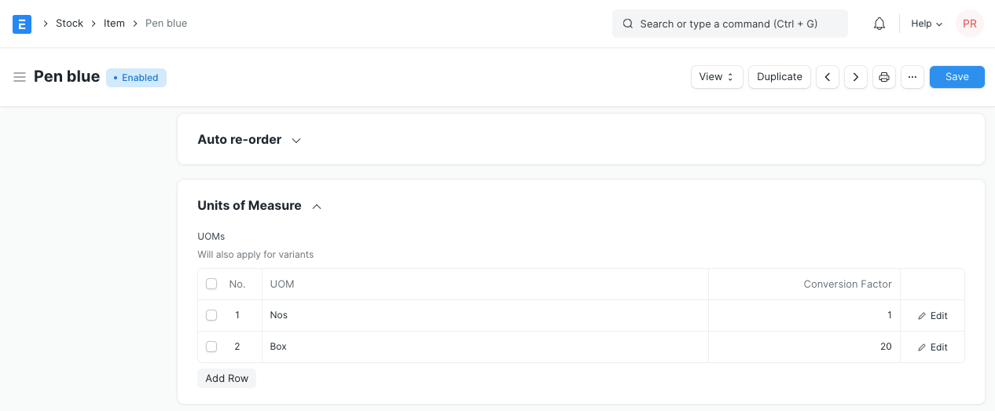Select all rows checkbox in UOM table header
The height and width of the screenshot is (411, 995).
coord(211,284)
